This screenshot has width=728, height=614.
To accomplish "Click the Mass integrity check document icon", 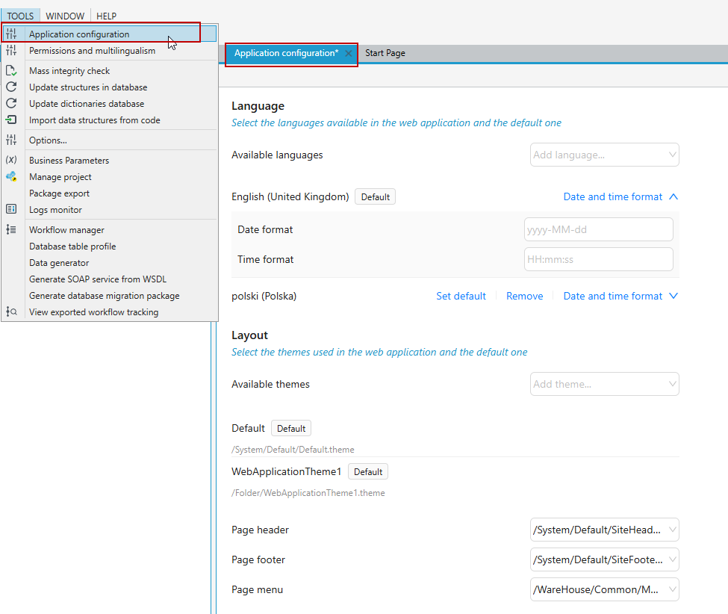I will tap(11, 71).
